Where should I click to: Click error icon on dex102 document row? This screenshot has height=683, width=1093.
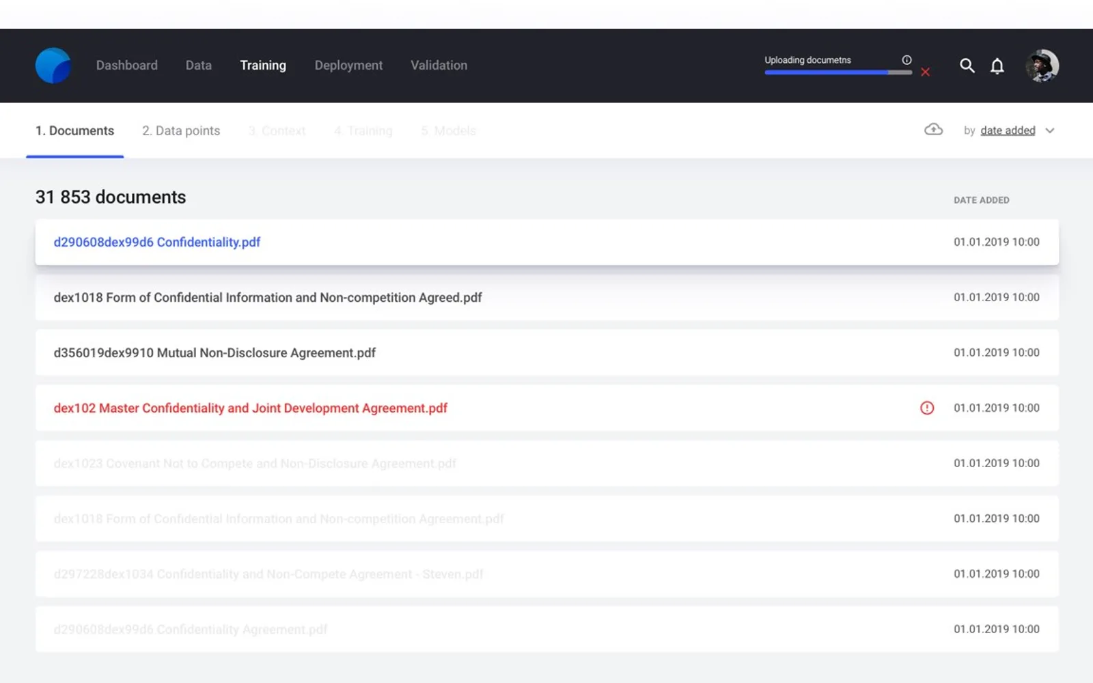pyautogui.click(x=926, y=408)
